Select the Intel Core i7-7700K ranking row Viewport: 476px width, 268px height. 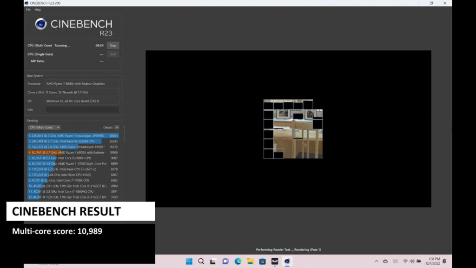[73, 180]
